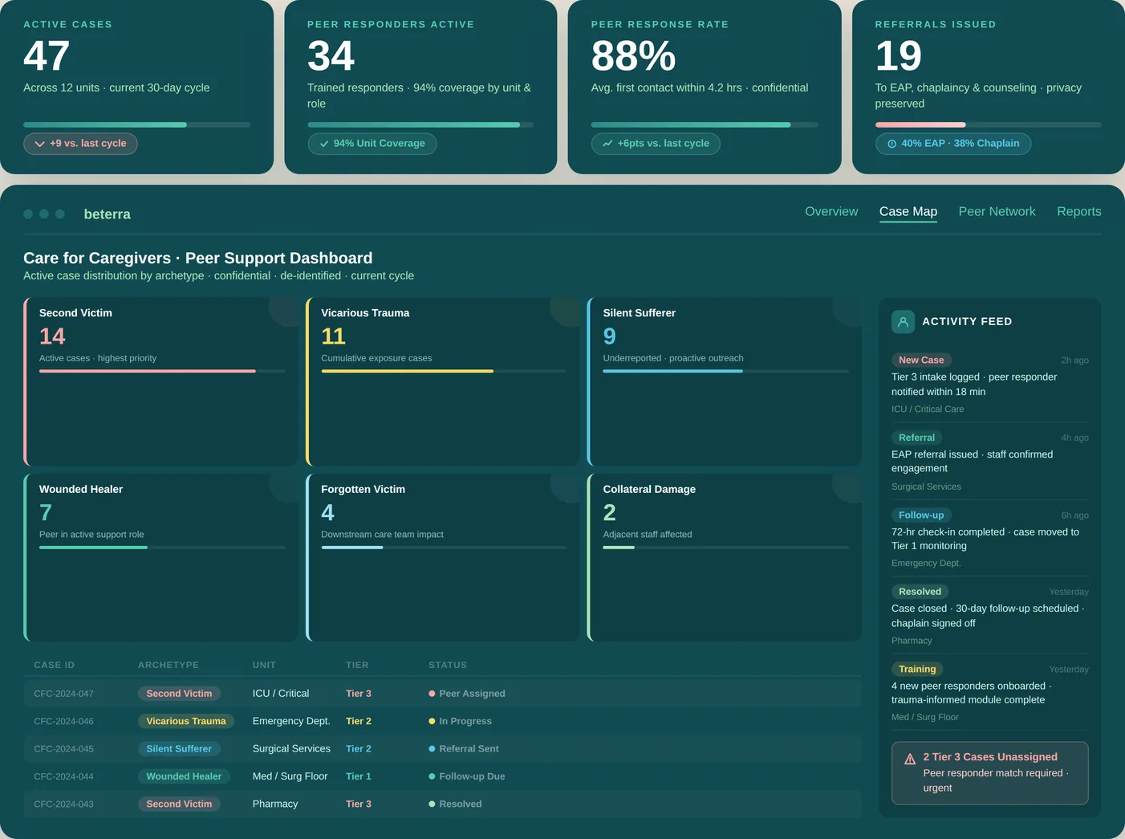
Task: Click the New Case badge in the activity feed
Action: point(920,360)
